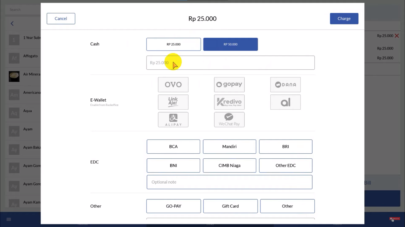The width and height of the screenshot is (405, 227).
Task: Select GO-PAY under Other payments
Action: pyautogui.click(x=174, y=206)
